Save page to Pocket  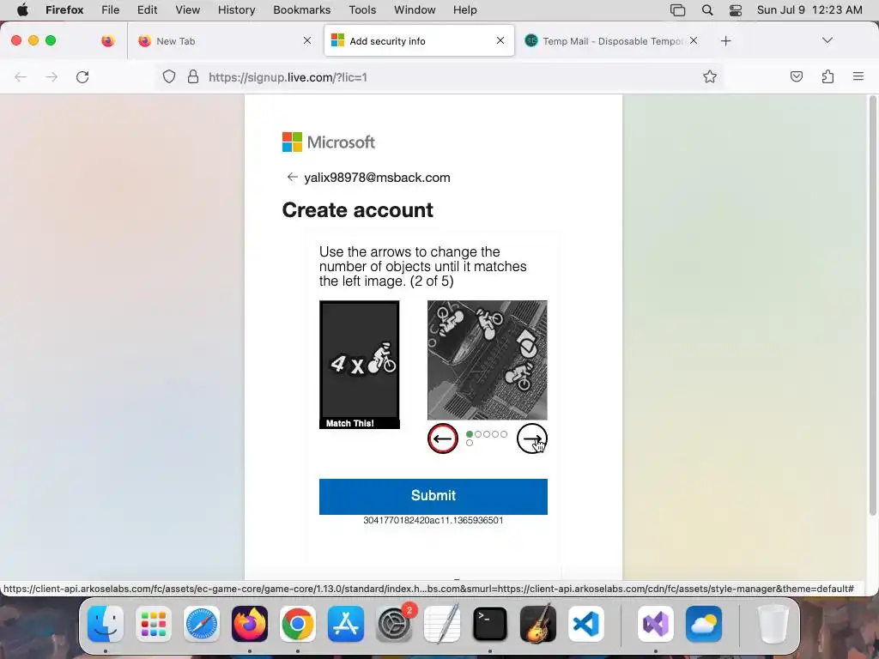(x=796, y=76)
